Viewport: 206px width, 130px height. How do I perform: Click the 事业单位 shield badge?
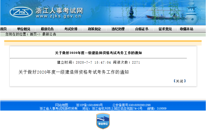click(x=103, y=121)
